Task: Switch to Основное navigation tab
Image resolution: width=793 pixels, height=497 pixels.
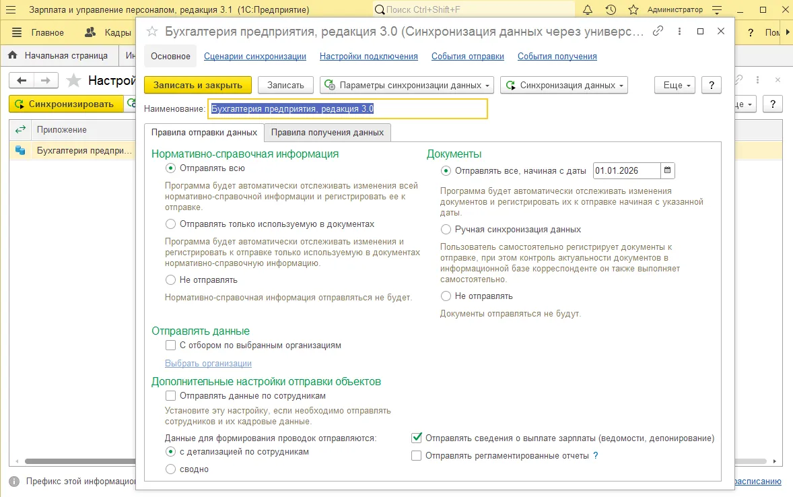Action: point(170,56)
